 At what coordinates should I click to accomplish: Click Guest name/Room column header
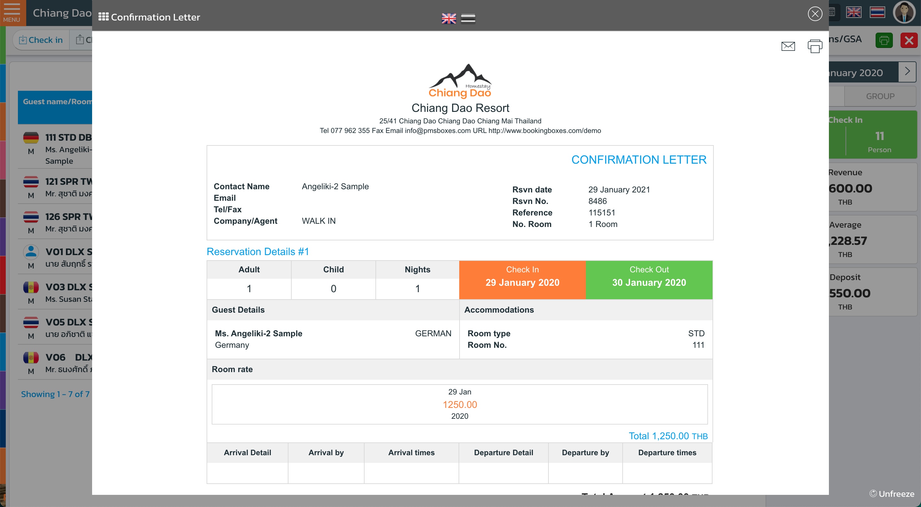pos(55,107)
